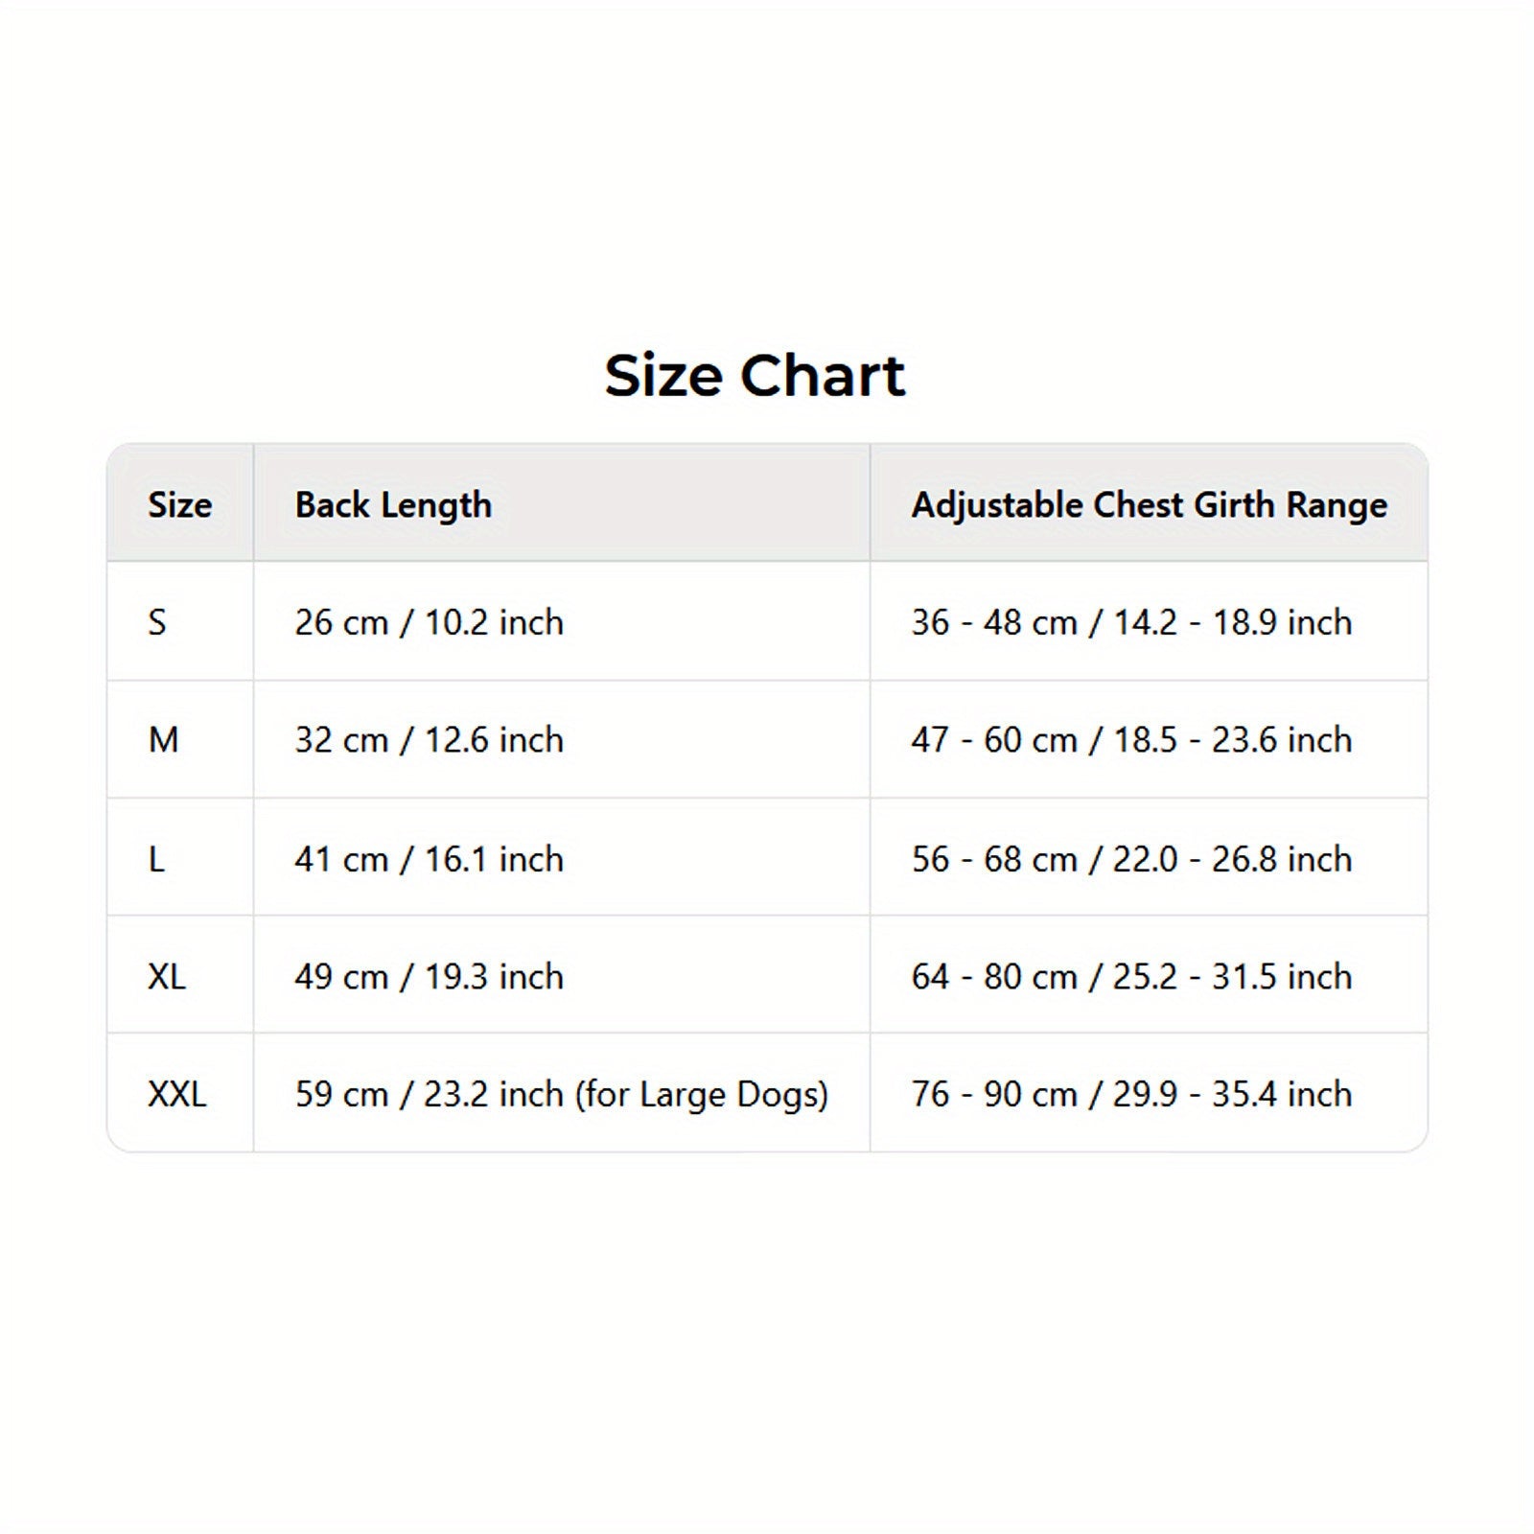Image resolution: width=1534 pixels, height=1534 pixels.
Task: Select the 76 - 90 cm chest girth cell
Action: (x=1131, y=1094)
